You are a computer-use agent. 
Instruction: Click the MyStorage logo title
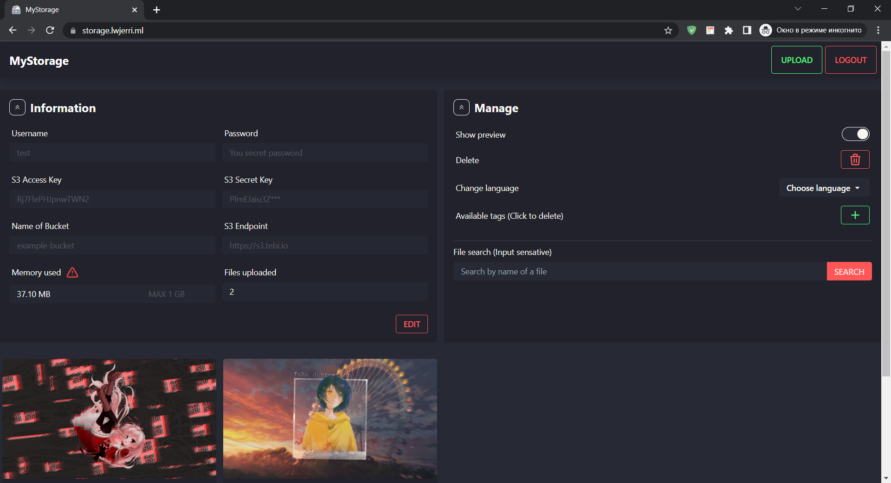tap(39, 61)
